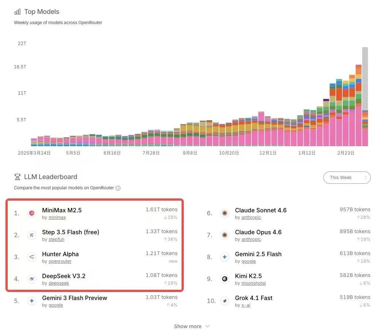
Task: Open the deepseek author link
Action: coord(59,283)
